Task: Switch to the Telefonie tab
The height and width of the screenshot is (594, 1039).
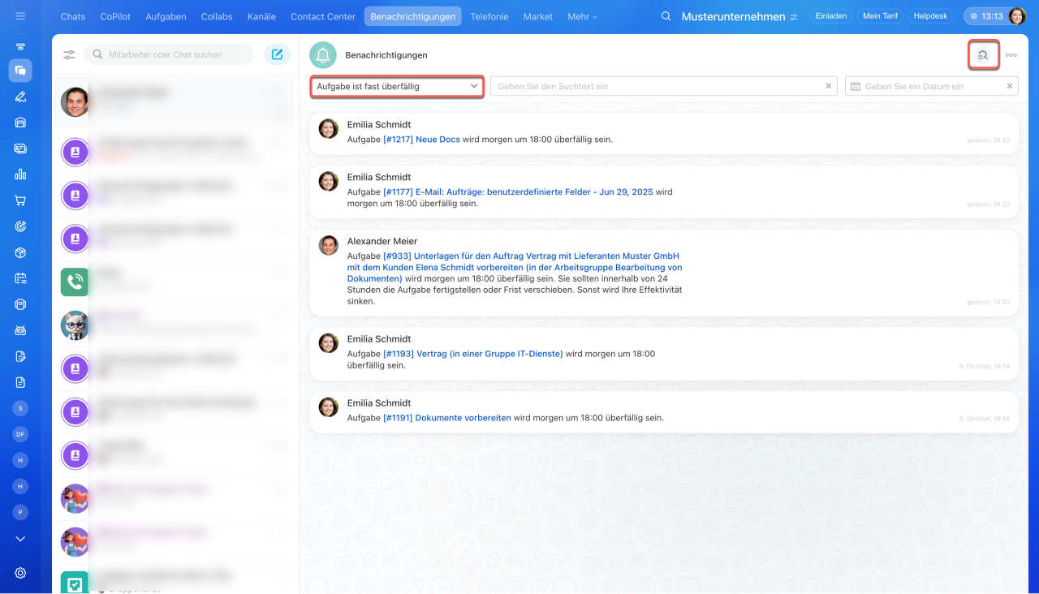Action: (x=489, y=16)
